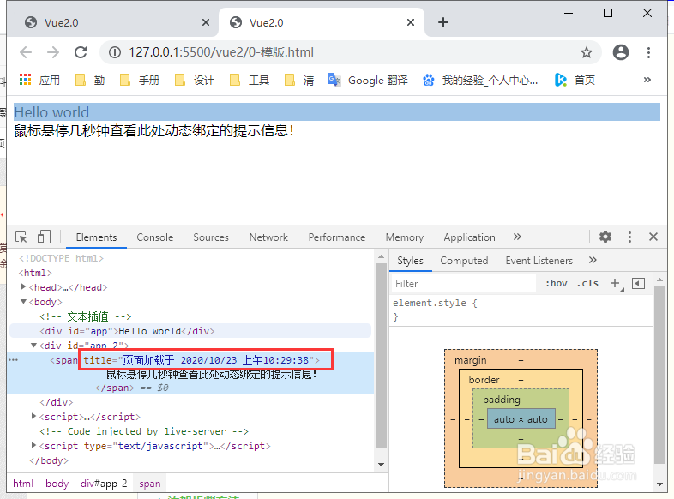This screenshot has width=674, height=499.
Task: Show more bookmarks overflow chevron
Action: point(647,80)
